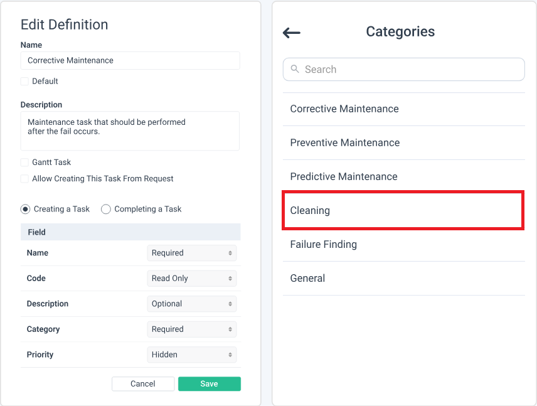Image resolution: width=537 pixels, height=406 pixels.
Task: Click the back arrow in Categories panel
Action: 292,33
